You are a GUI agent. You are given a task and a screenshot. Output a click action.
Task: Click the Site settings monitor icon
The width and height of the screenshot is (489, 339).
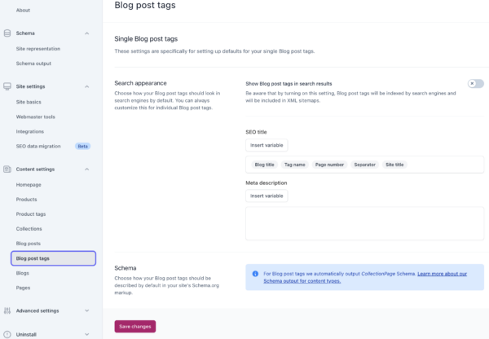[7, 86]
